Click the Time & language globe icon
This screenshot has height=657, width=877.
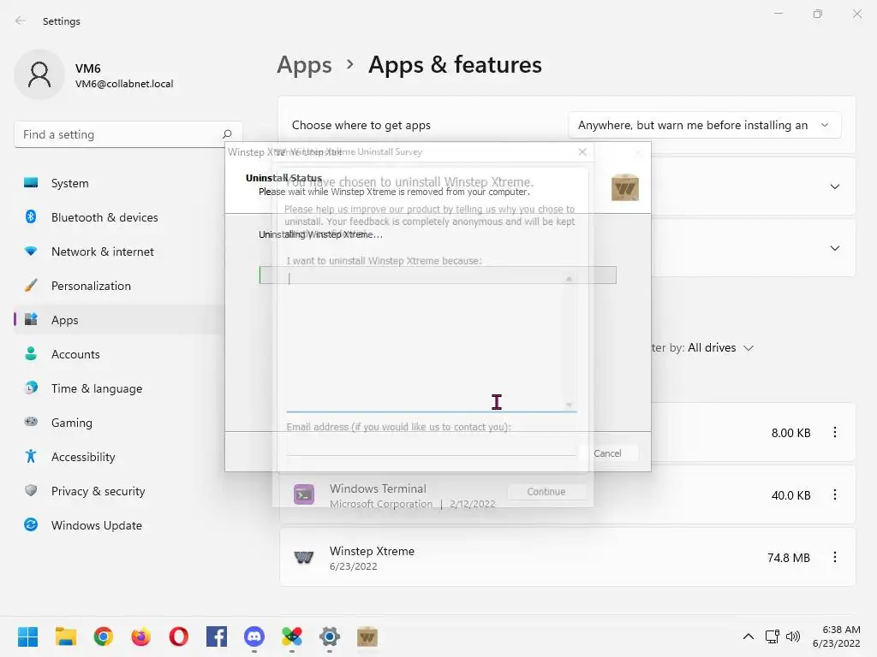(x=31, y=388)
